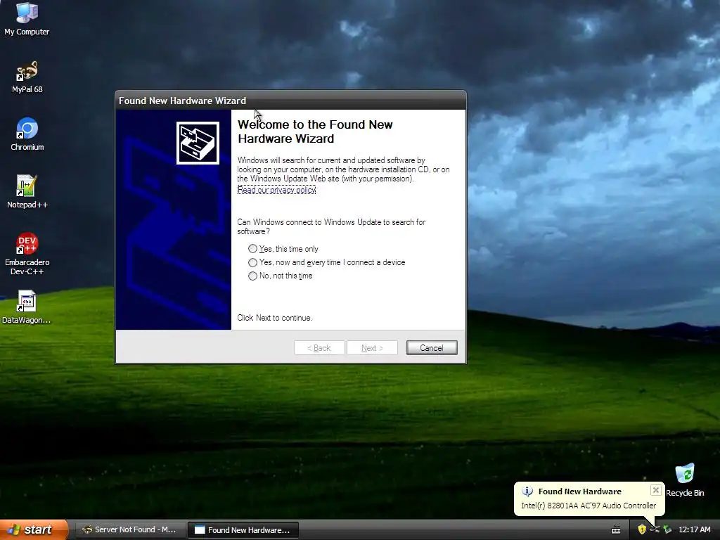Click the hardware wizard illustration icon
This screenshot has height=540, width=720.
click(198, 143)
